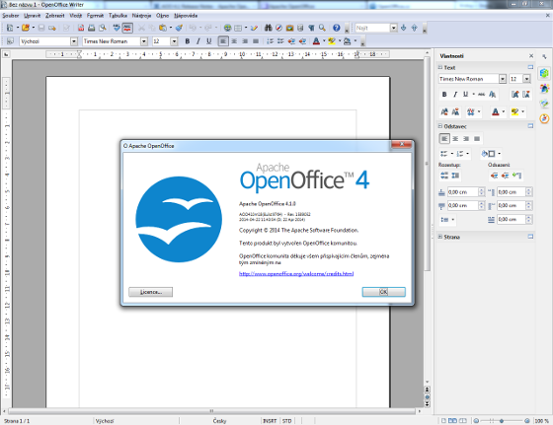Open toolbar font name dropdown Times New Roman
Viewport: 553px width, 425px height.
(144, 41)
